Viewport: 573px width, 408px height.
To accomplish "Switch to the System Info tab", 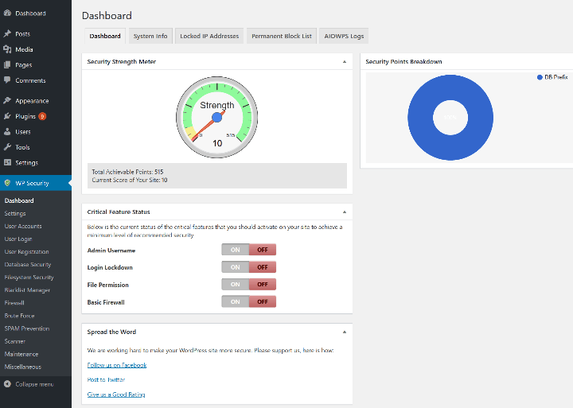I will [150, 36].
